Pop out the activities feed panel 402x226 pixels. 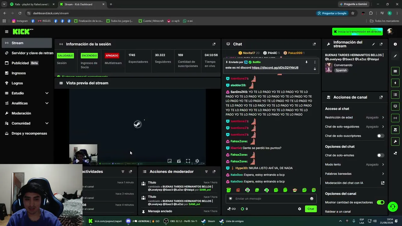point(130,172)
